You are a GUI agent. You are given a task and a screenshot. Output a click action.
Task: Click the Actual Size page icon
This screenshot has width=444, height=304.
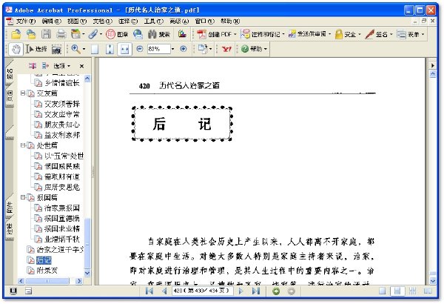[95, 50]
